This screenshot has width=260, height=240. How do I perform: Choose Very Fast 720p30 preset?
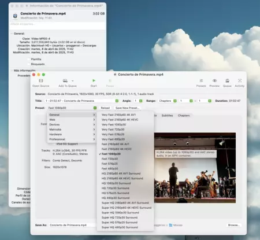tap(125, 130)
